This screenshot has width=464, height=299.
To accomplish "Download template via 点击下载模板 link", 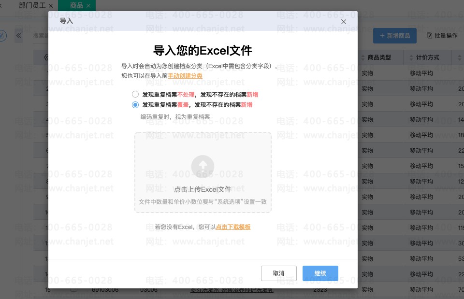I will coord(233,227).
